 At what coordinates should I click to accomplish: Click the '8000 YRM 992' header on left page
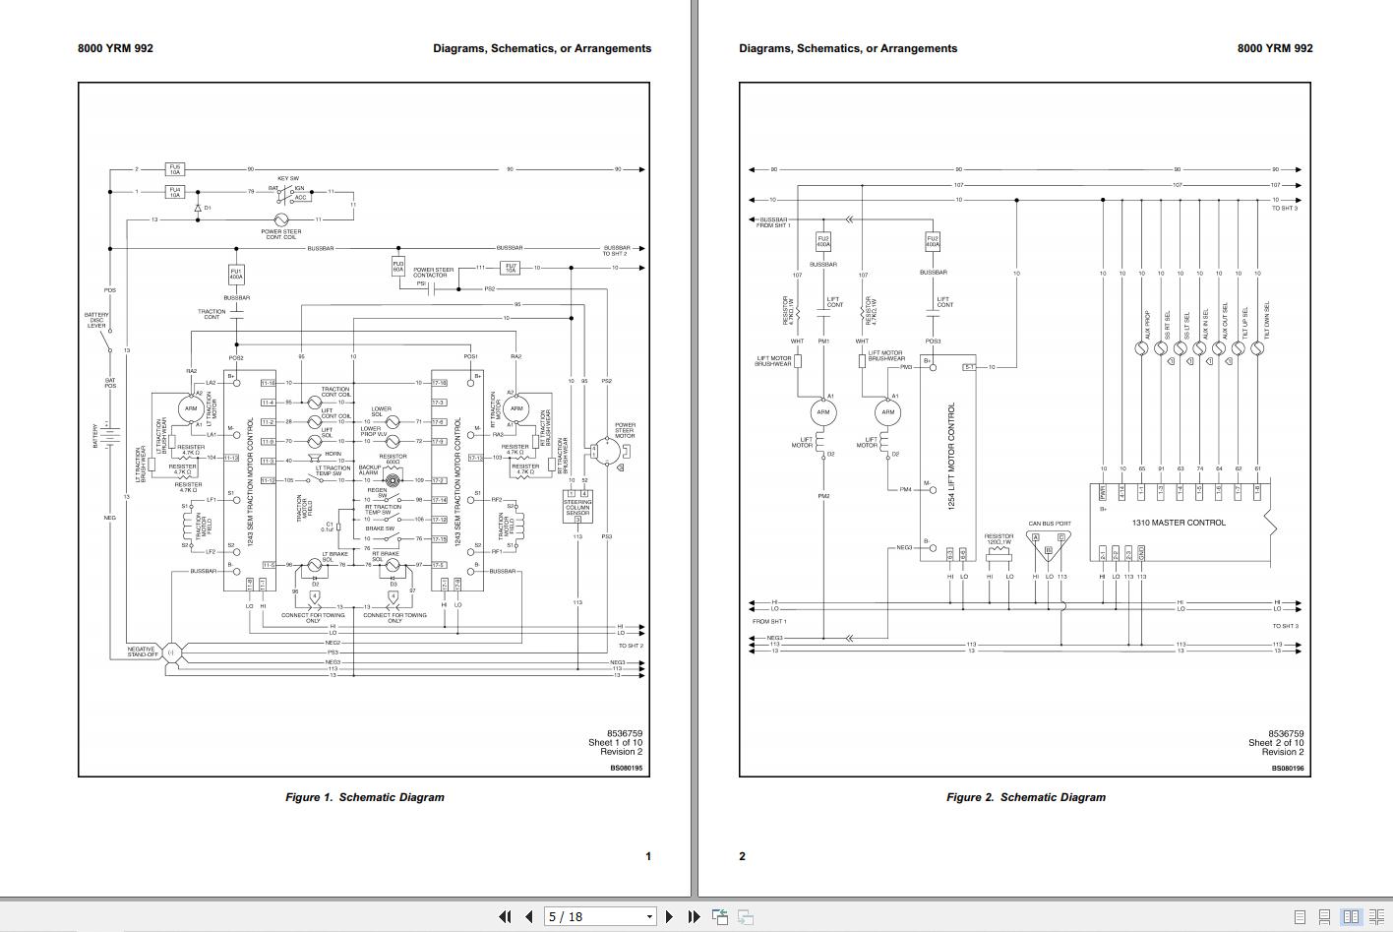[x=115, y=48]
